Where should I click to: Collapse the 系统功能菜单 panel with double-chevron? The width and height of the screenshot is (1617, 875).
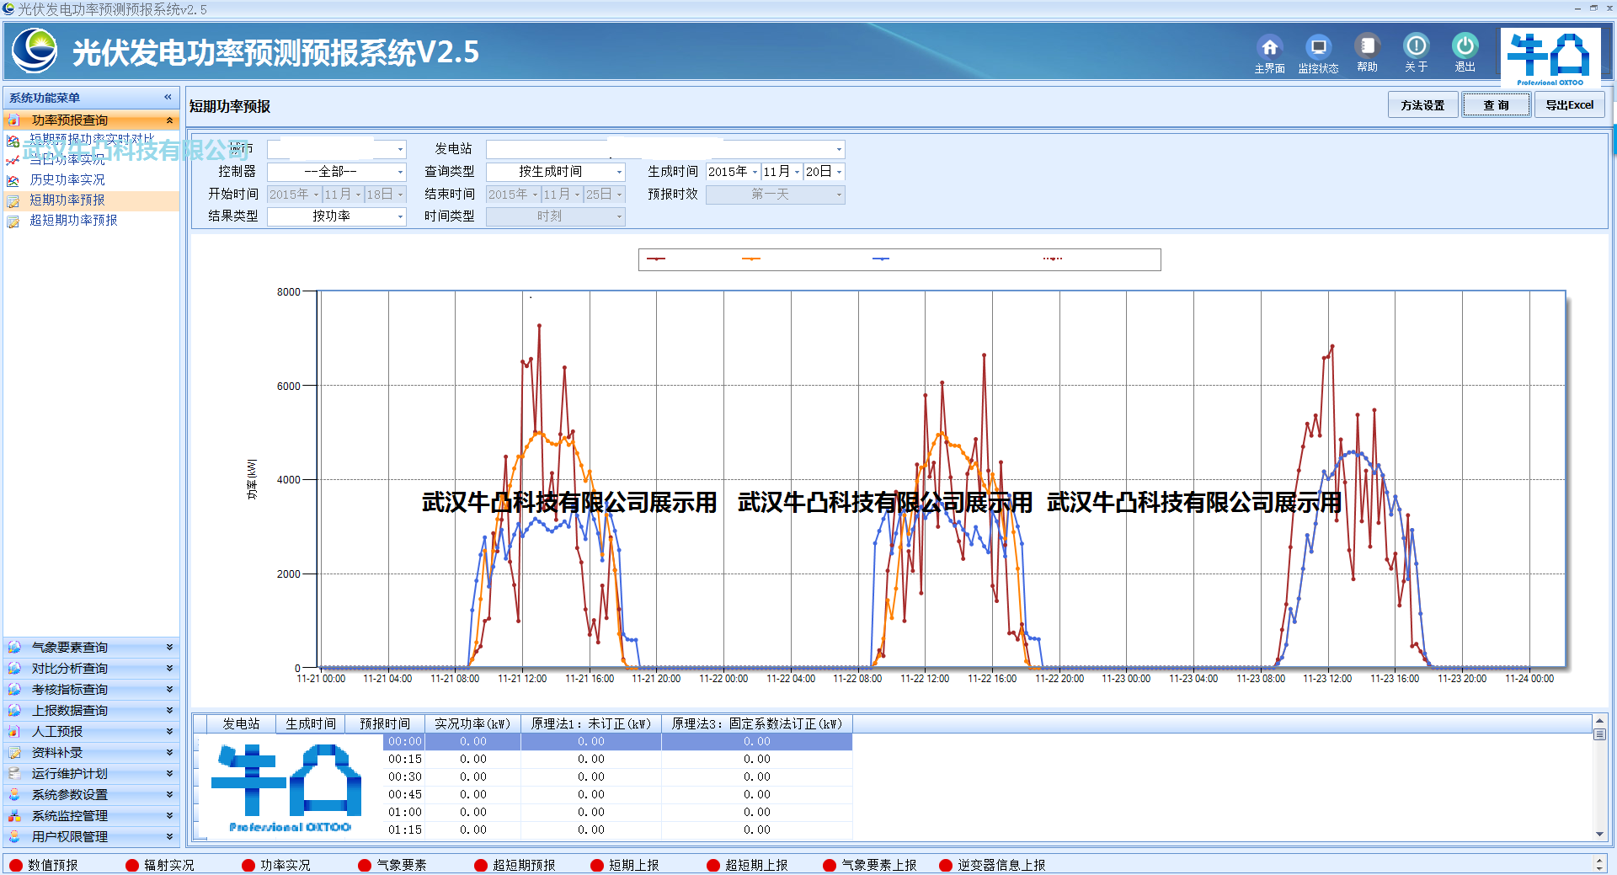click(x=168, y=98)
